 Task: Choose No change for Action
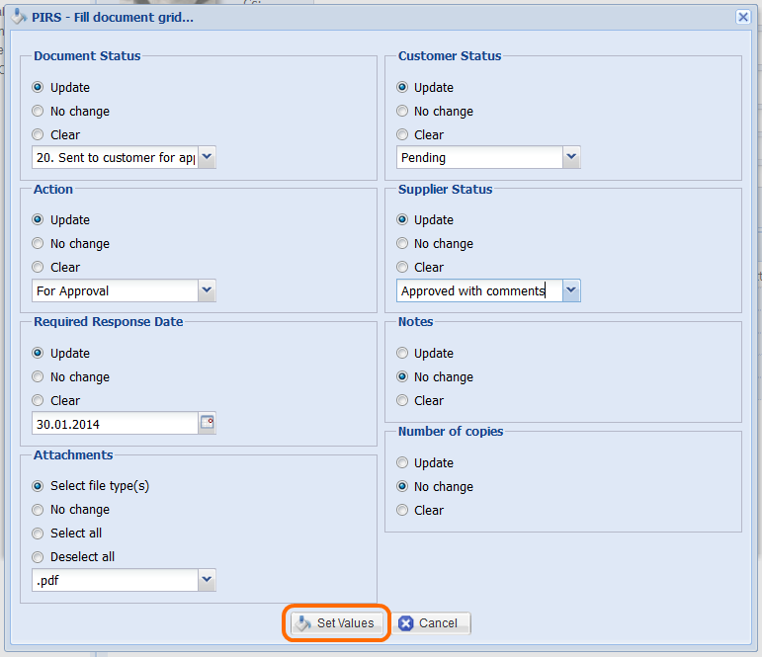pos(39,244)
